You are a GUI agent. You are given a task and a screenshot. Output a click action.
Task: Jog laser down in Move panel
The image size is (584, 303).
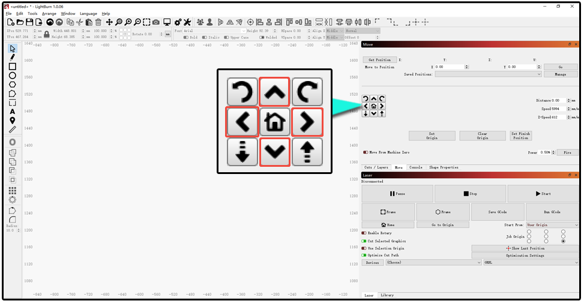(373, 113)
